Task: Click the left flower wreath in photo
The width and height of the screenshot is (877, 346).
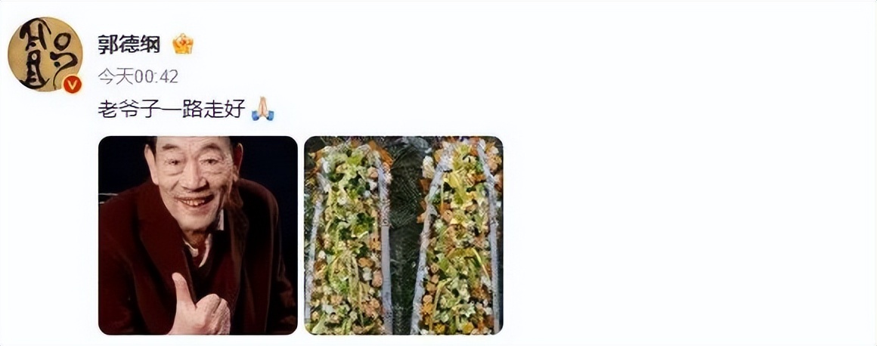Action: 349,237
